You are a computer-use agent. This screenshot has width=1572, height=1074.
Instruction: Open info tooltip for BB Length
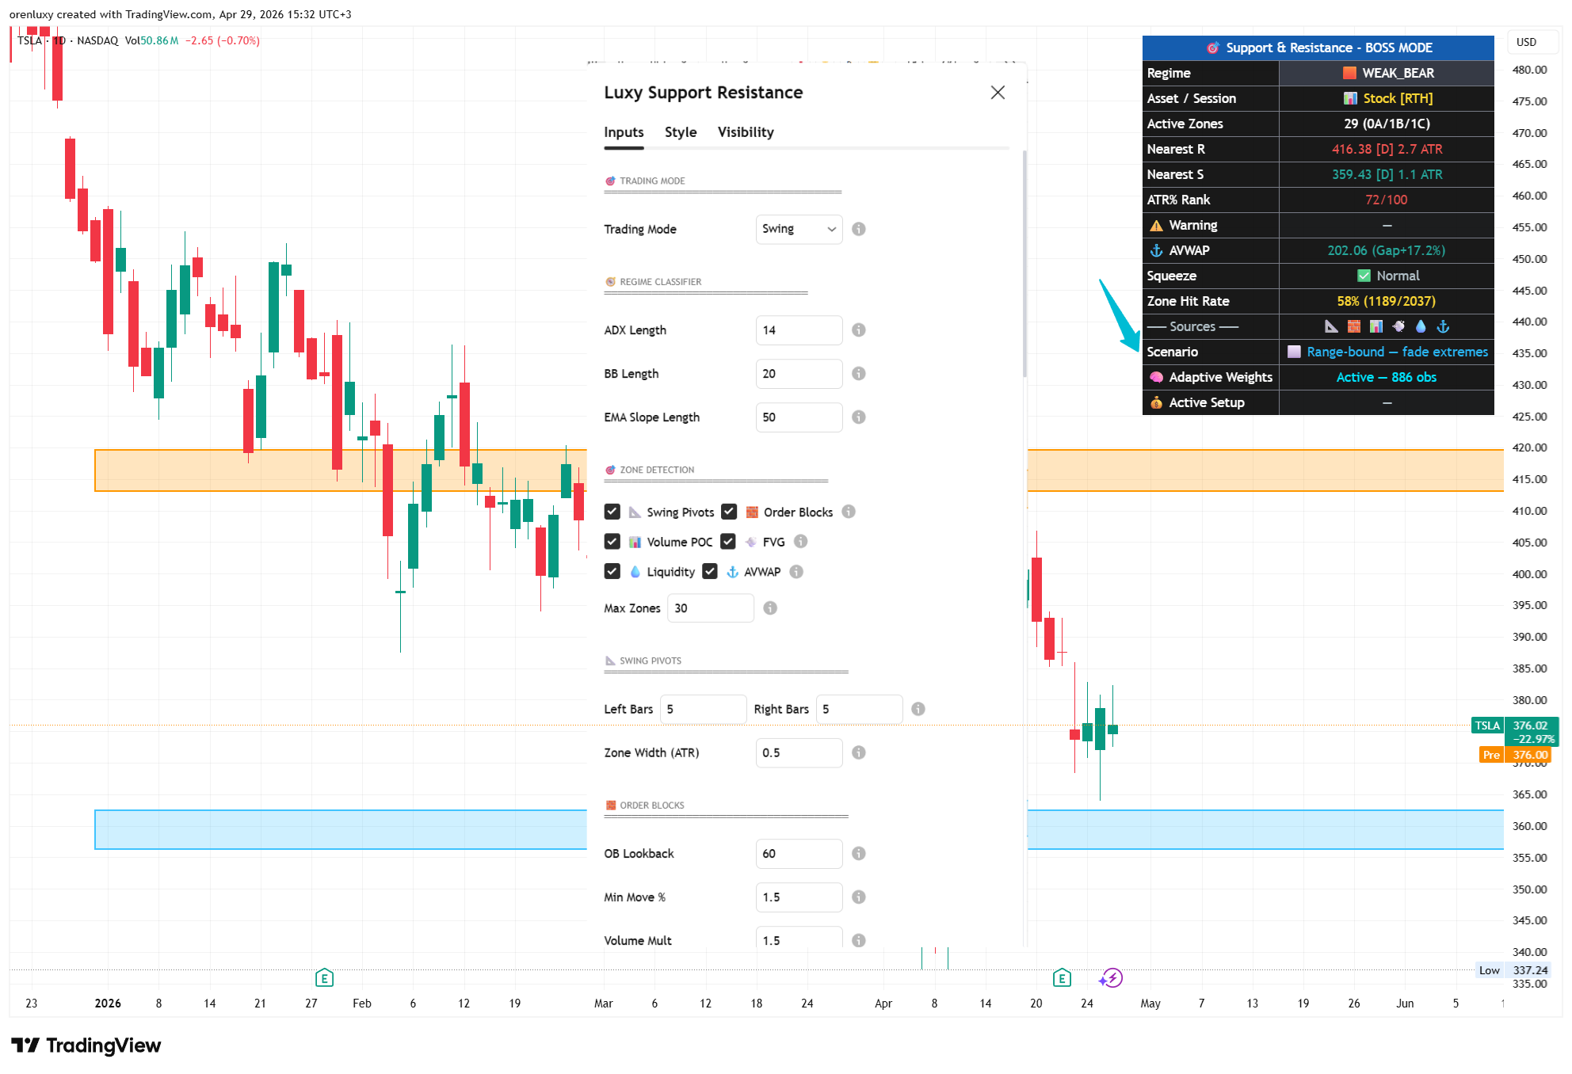tap(858, 374)
